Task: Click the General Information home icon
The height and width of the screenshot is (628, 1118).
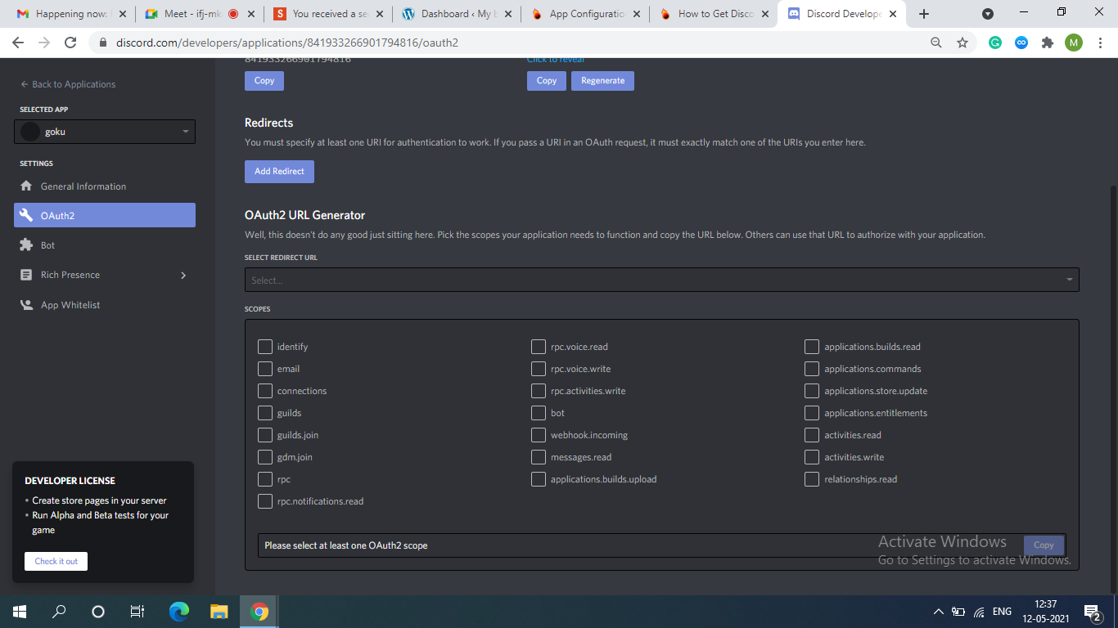Action: pos(26,186)
